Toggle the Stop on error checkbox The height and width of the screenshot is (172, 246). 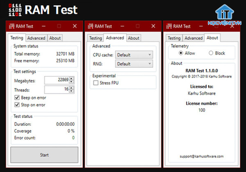[x=17, y=105]
